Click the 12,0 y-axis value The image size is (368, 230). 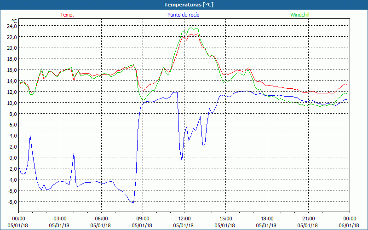click(12, 92)
